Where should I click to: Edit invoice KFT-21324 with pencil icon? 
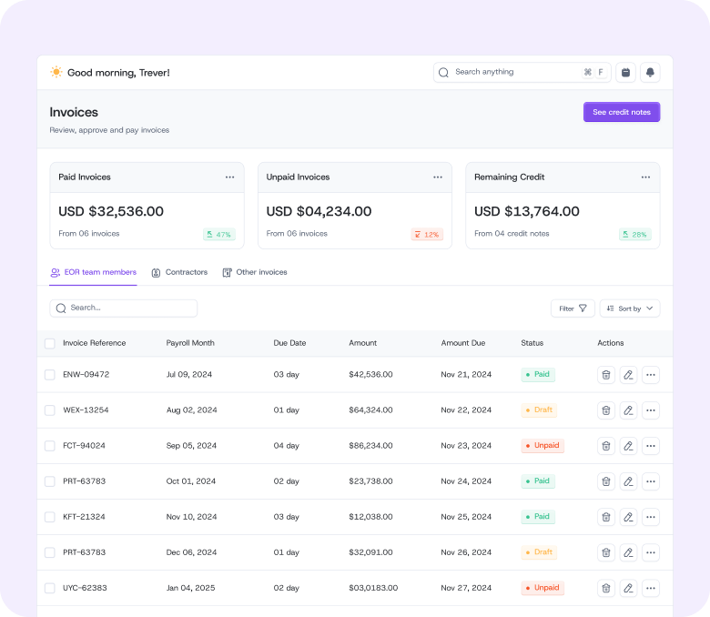[628, 517]
